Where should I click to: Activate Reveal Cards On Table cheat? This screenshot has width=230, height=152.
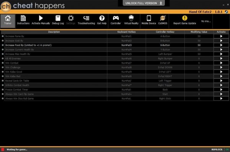point(221,81)
